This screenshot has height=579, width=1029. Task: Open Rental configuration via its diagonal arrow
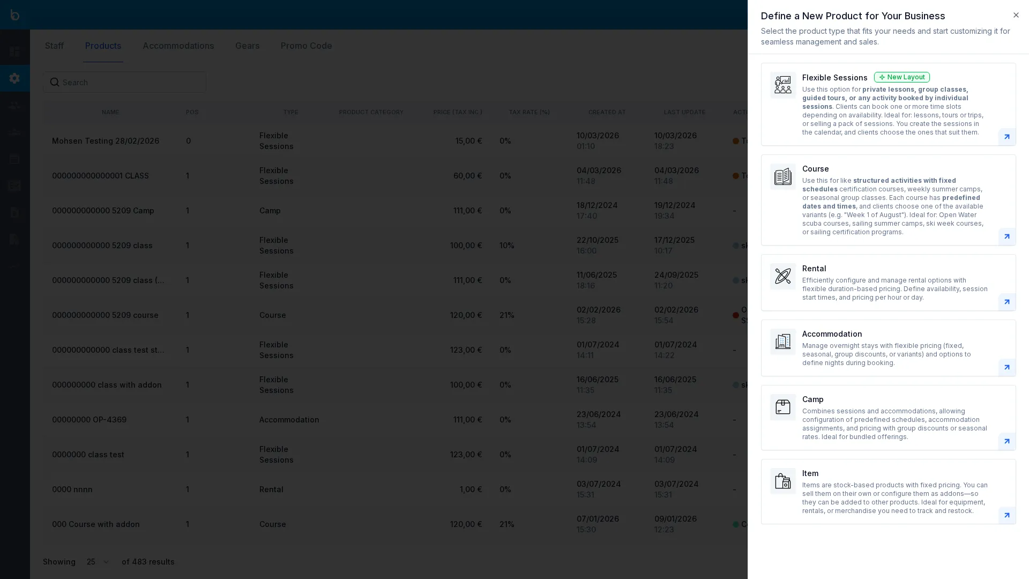[x=1006, y=302]
